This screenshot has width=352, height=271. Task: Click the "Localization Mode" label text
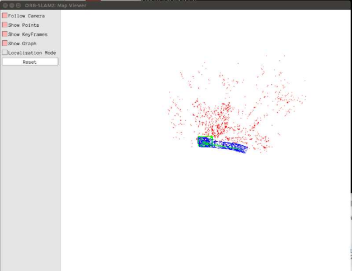click(32, 53)
